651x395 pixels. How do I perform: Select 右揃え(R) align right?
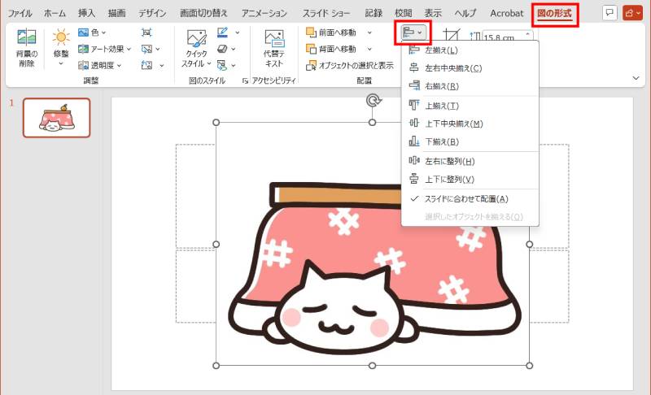tap(470, 86)
